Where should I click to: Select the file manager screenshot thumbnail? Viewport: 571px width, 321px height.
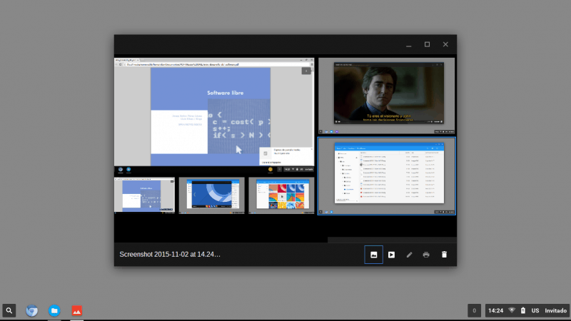coord(386,176)
